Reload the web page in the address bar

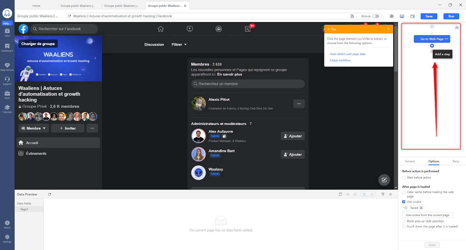pyautogui.click(x=69, y=16)
